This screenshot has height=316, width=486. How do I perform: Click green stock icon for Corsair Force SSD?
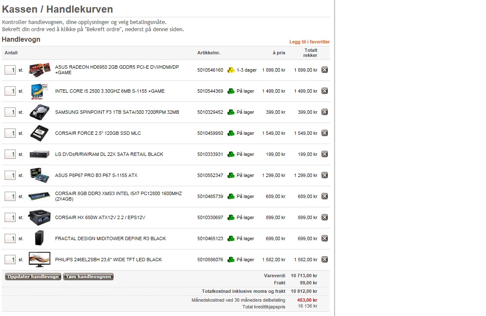(x=231, y=133)
